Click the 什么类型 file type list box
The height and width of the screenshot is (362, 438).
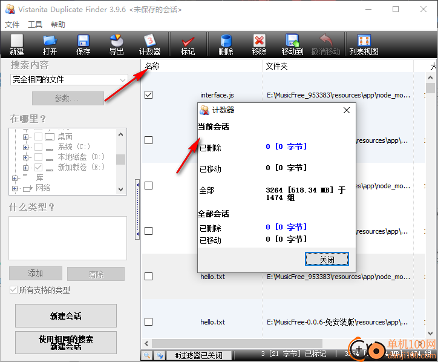point(68,238)
